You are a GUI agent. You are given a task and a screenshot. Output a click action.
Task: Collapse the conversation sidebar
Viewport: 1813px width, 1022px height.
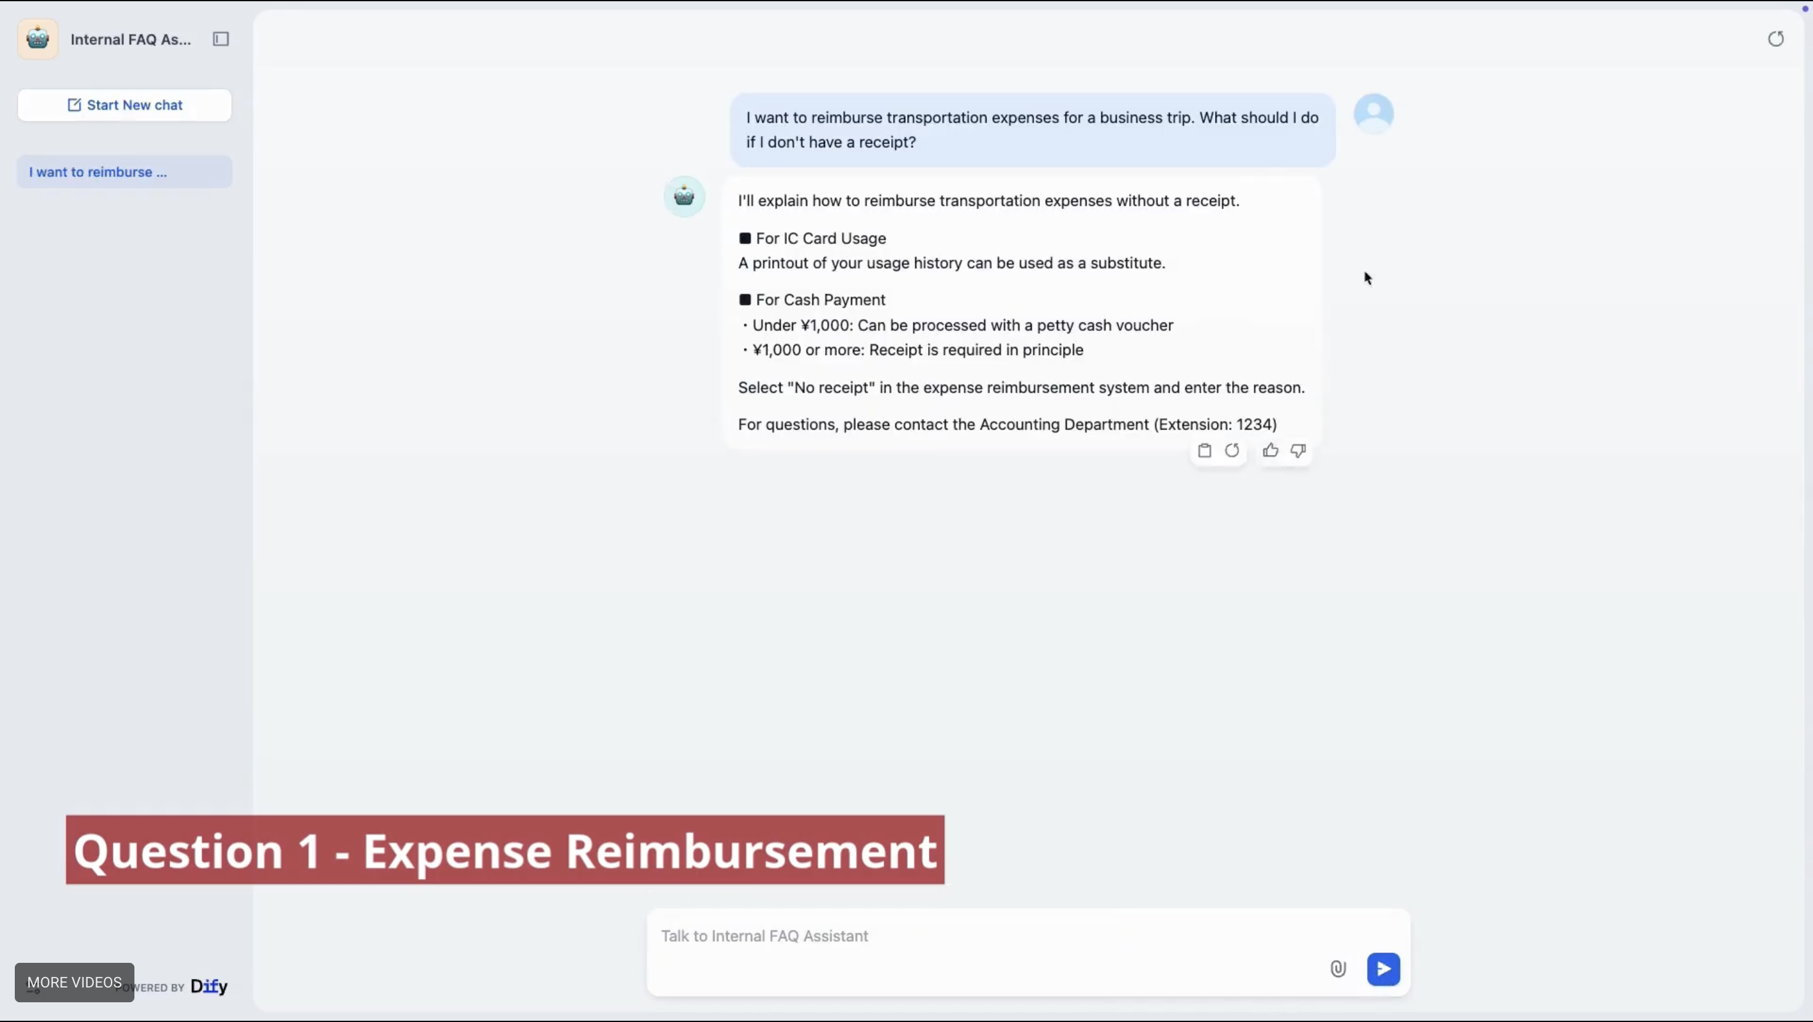pyautogui.click(x=220, y=39)
